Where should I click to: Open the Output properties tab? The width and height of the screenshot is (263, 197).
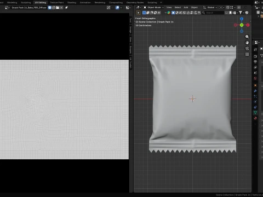(x=255, y=62)
